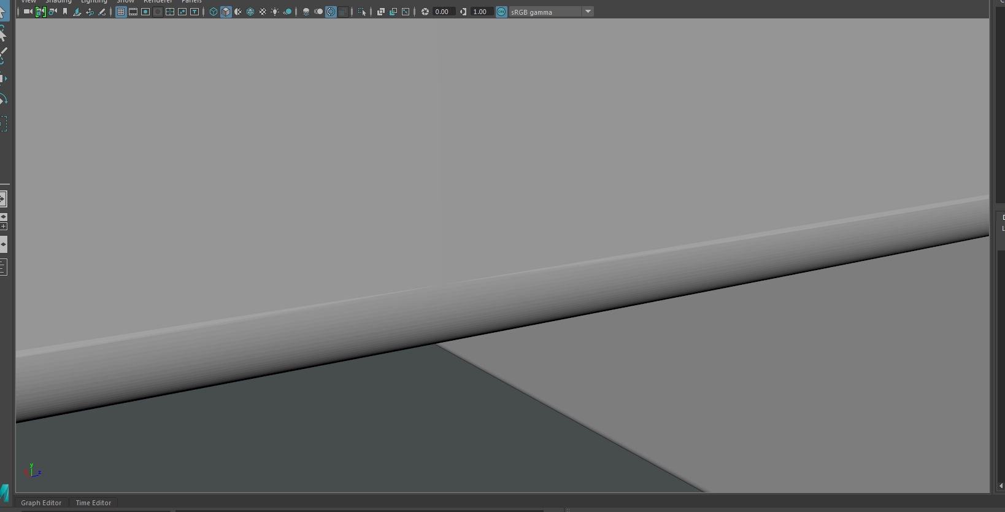Click the Exposure aperture icon
This screenshot has width=1005, height=512.
click(425, 12)
